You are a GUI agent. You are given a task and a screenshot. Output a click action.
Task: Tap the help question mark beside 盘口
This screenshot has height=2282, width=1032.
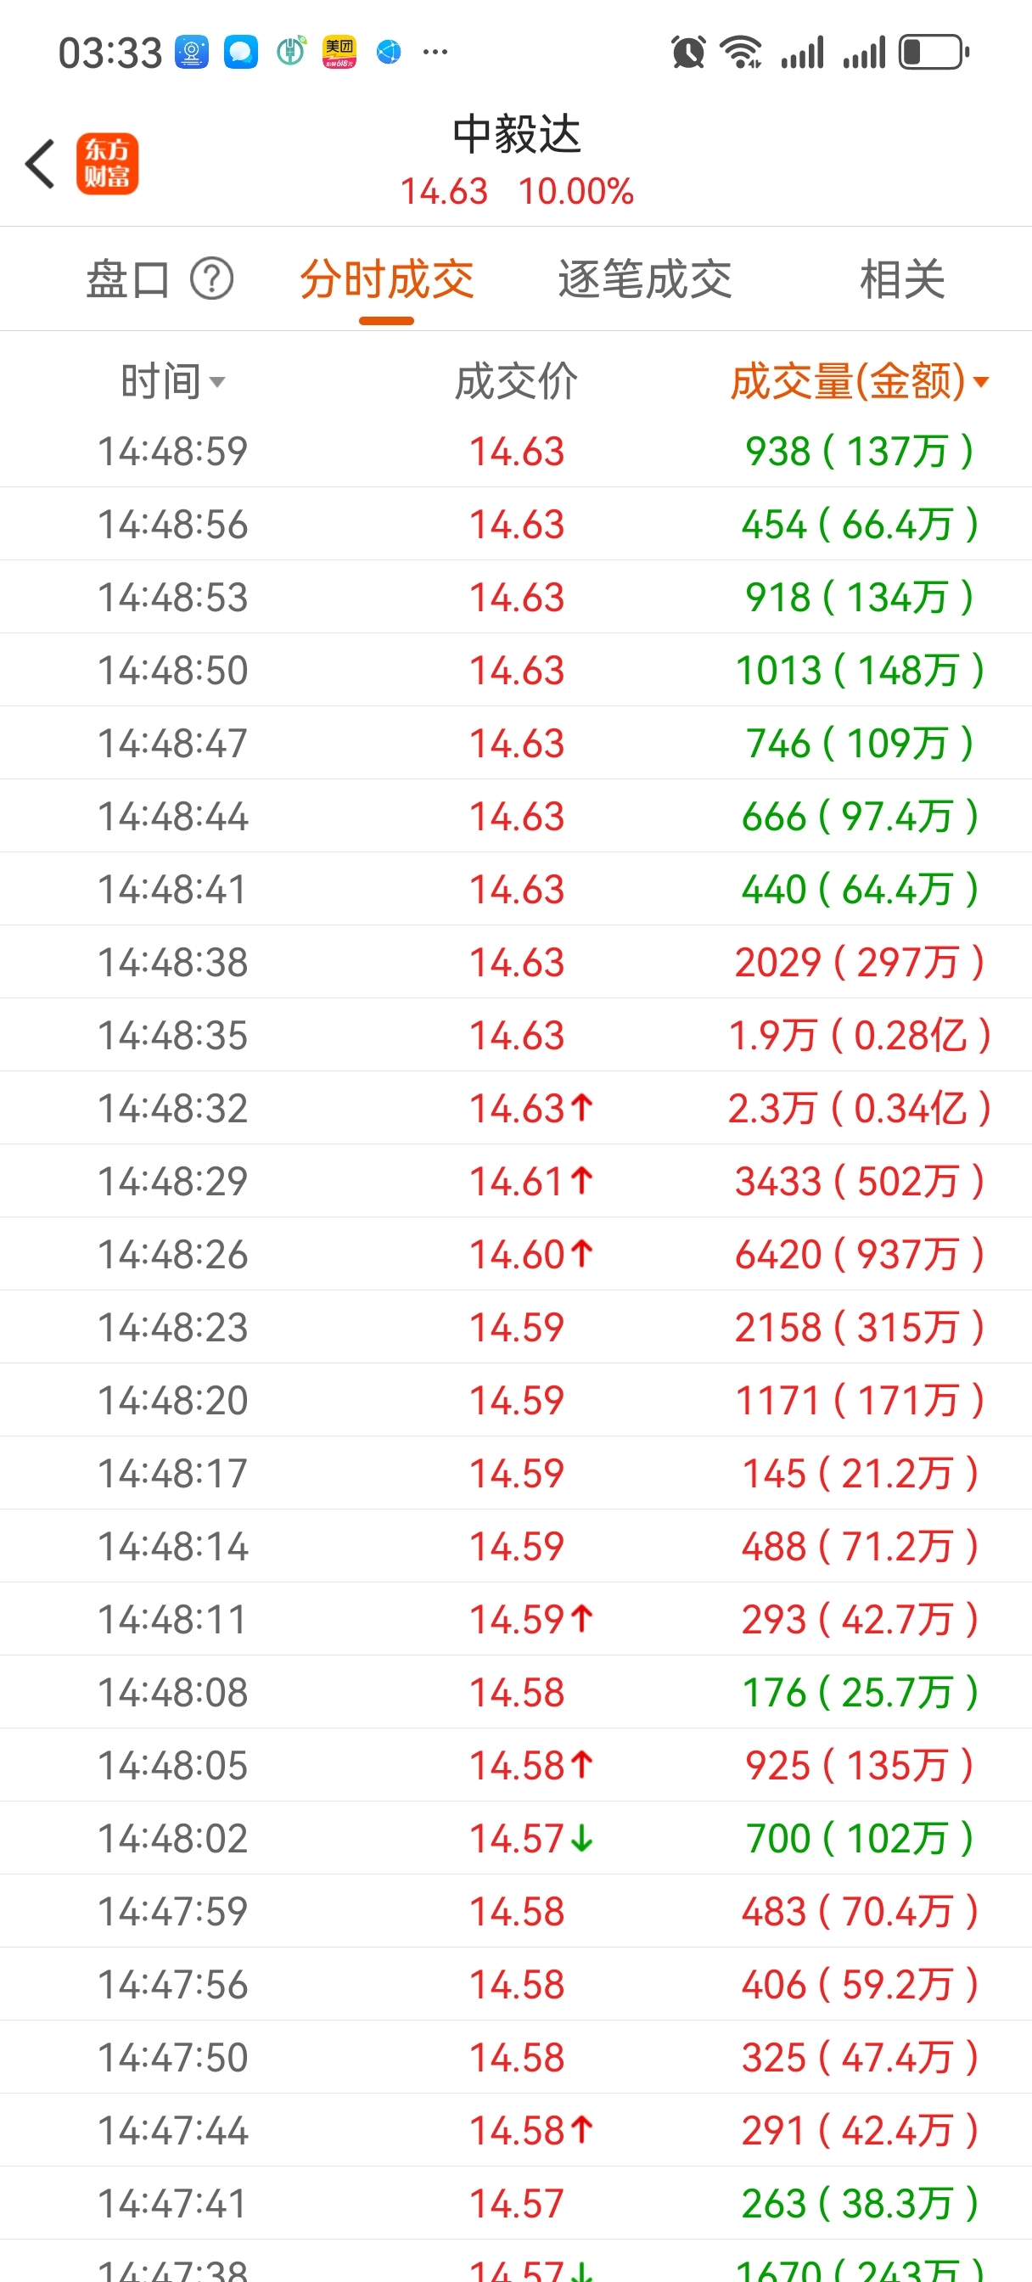(x=211, y=279)
